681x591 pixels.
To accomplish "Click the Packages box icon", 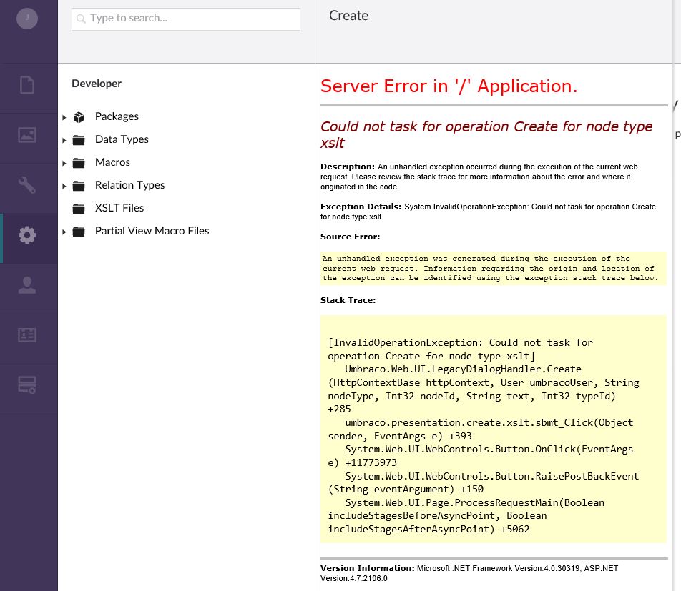I will 79,117.
